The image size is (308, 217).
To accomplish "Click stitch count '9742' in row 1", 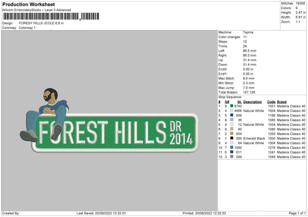I will point(238,106).
